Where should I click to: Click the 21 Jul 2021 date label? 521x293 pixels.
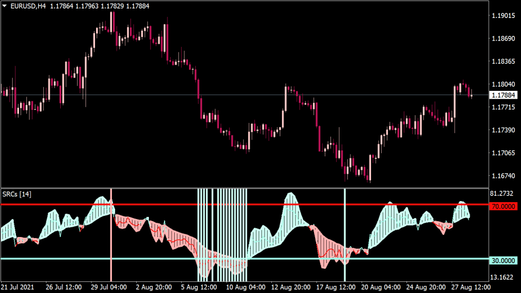[17, 288]
